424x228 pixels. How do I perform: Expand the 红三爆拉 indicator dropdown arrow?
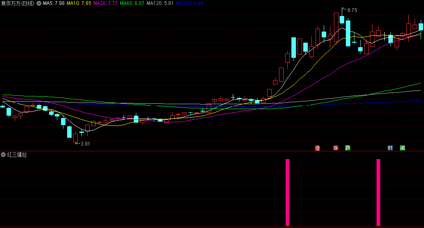(3, 155)
